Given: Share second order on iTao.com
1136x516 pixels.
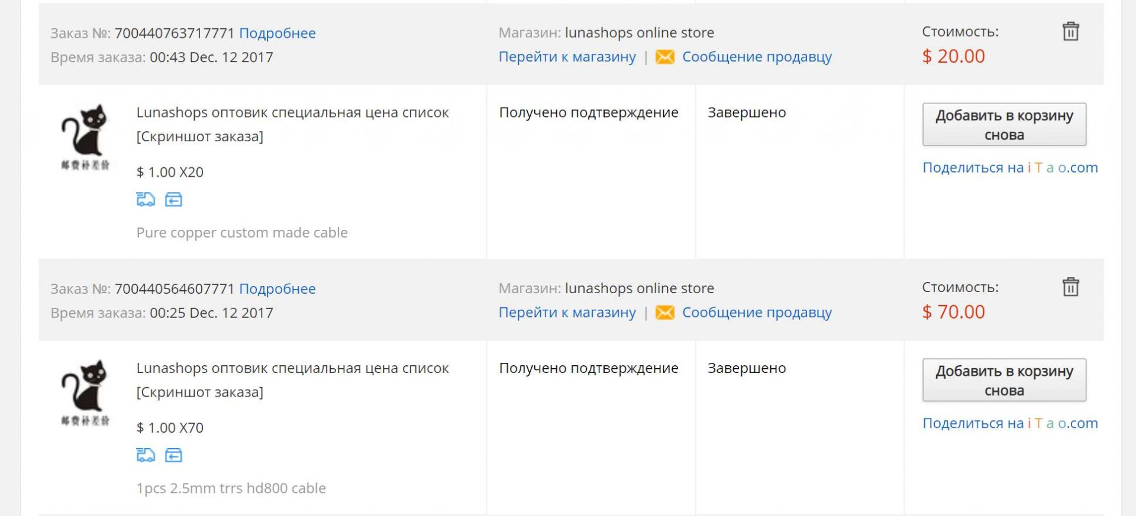Looking at the screenshot, I should pyautogui.click(x=1009, y=423).
